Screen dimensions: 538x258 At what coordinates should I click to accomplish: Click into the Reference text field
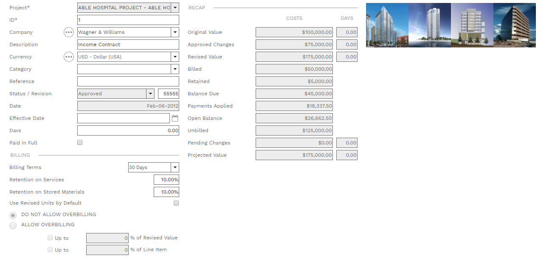(127, 81)
